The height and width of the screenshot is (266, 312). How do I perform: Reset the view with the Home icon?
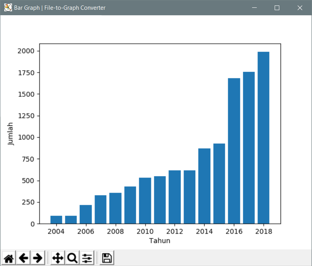[x=9, y=258]
